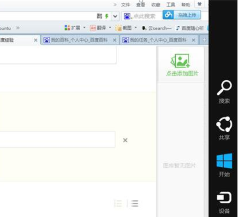238x217 pixels.
Task: Expand the address bar dropdown arrow
Action: tap(115, 16)
